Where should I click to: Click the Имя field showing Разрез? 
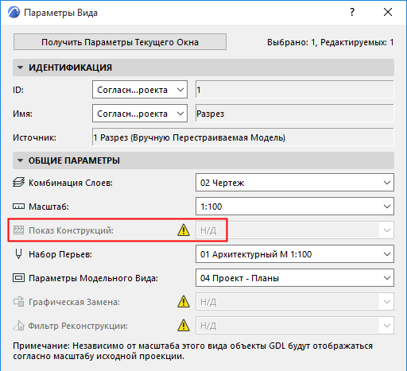295,114
